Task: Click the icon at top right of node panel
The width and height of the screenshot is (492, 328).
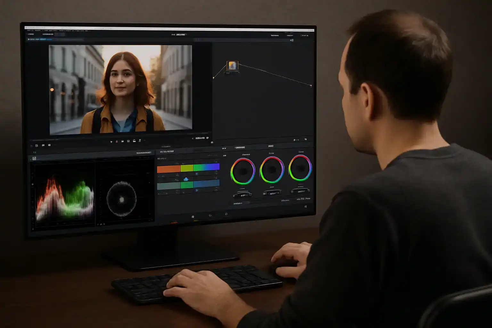Action: click(291, 40)
